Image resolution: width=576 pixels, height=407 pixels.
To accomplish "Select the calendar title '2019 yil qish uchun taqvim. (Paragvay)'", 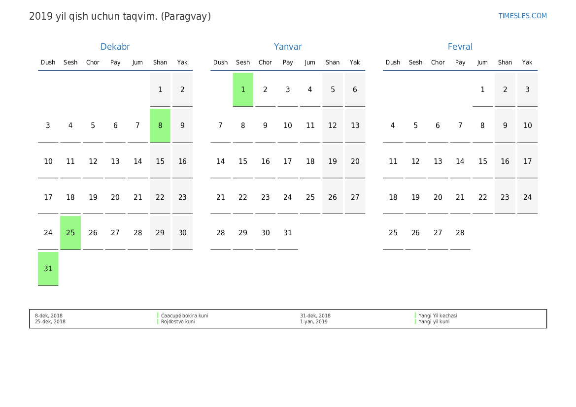I will click(x=120, y=17).
